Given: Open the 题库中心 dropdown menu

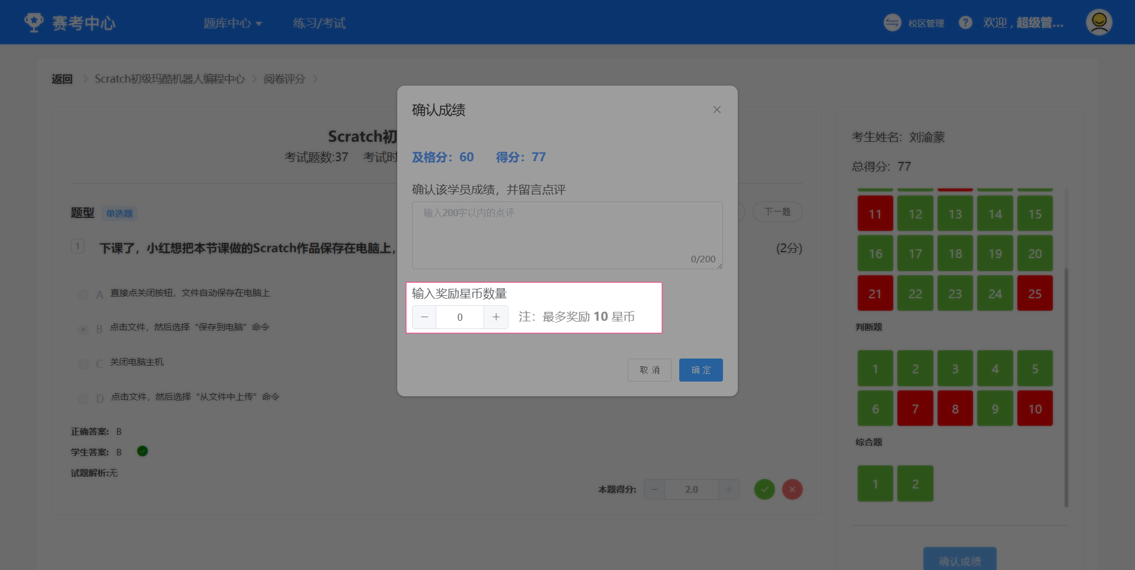Looking at the screenshot, I should pos(233,23).
